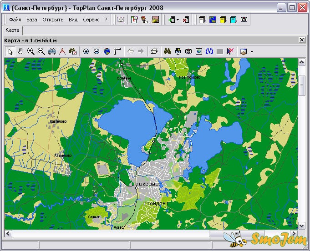Open the book reference icon
The image size is (310, 251).
click(x=121, y=20)
